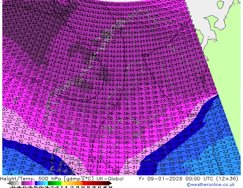Screen dimensions: 243x188
Task: Pick the bright magenta legend swatch
Action: coord(31,183)
